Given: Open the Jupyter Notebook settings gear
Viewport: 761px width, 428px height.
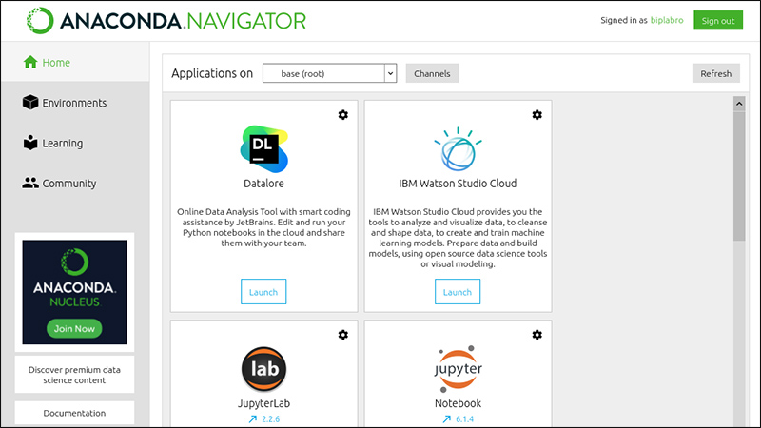Looking at the screenshot, I should pyautogui.click(x=537, y=335).
